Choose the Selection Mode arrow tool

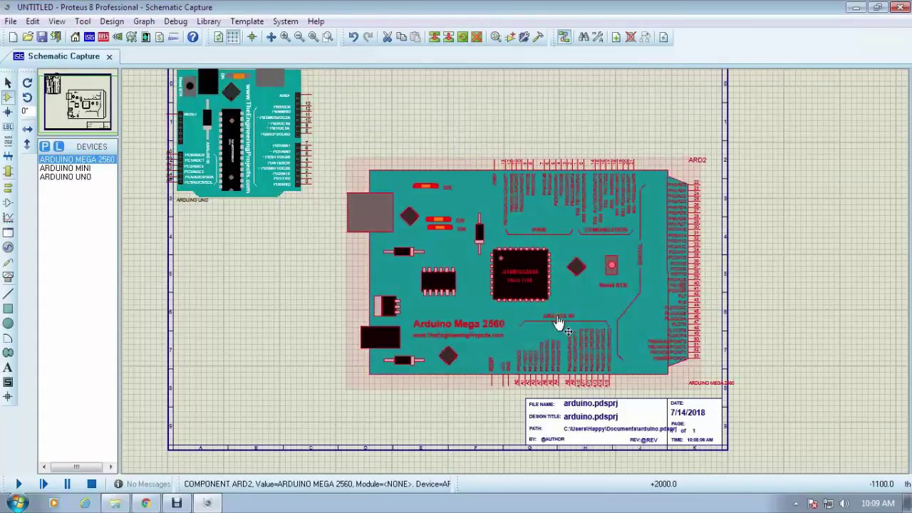8,83
